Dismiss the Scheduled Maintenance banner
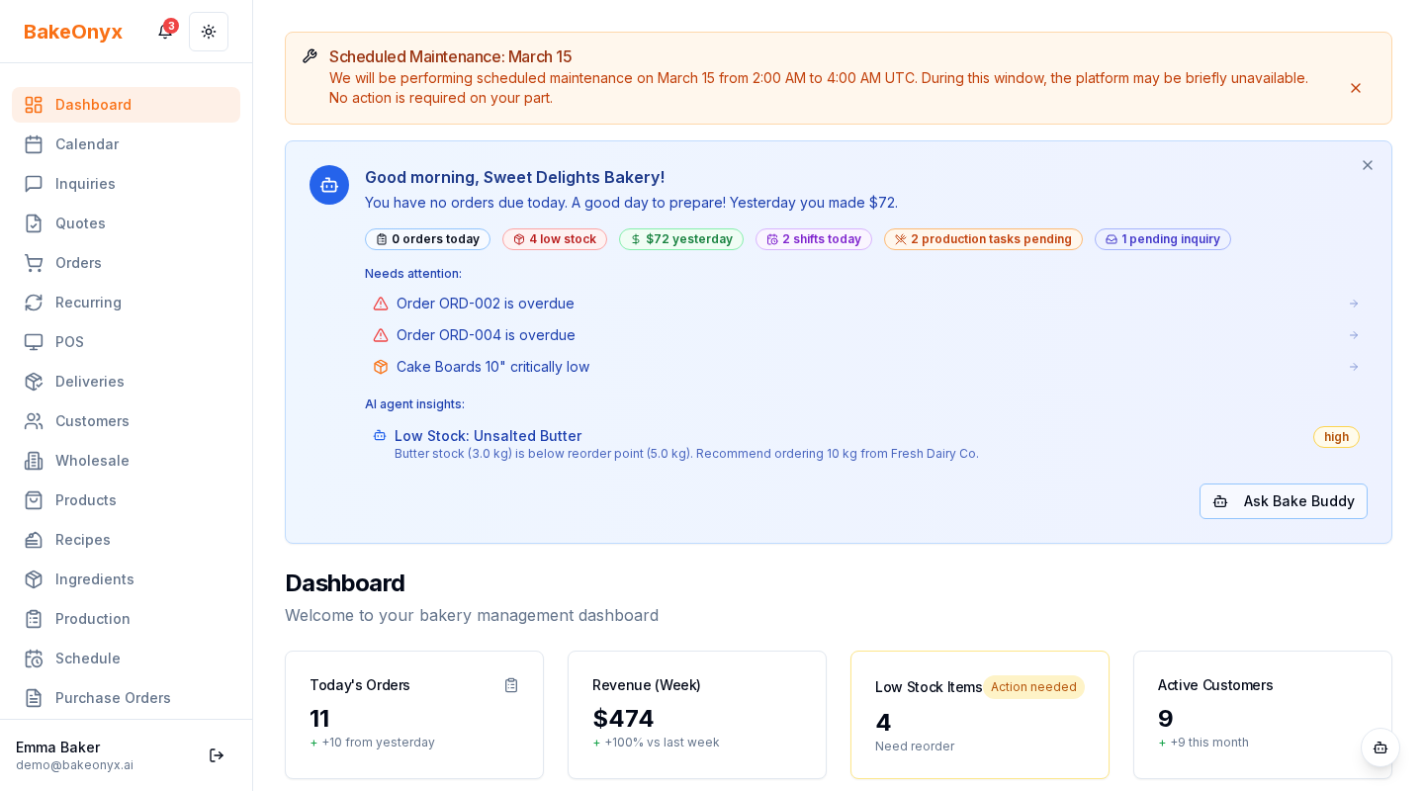The width and height of the screenshot is (1424, 791). coord(1356,88)
